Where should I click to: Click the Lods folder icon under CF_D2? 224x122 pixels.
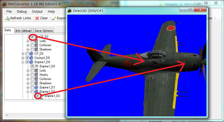(36, 41)
